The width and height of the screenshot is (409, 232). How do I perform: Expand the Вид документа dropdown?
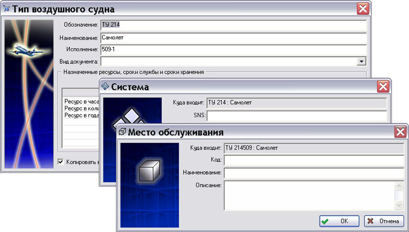pyautogui.click(x=361, y=62)
